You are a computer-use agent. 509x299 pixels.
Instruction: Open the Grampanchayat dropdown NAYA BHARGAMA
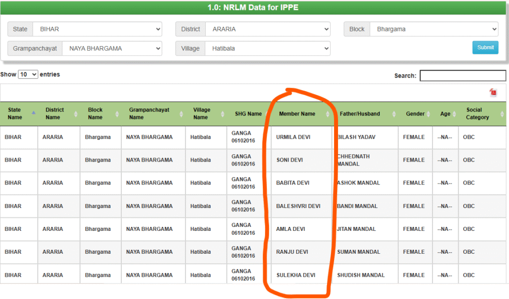click(x=112, y=48)
